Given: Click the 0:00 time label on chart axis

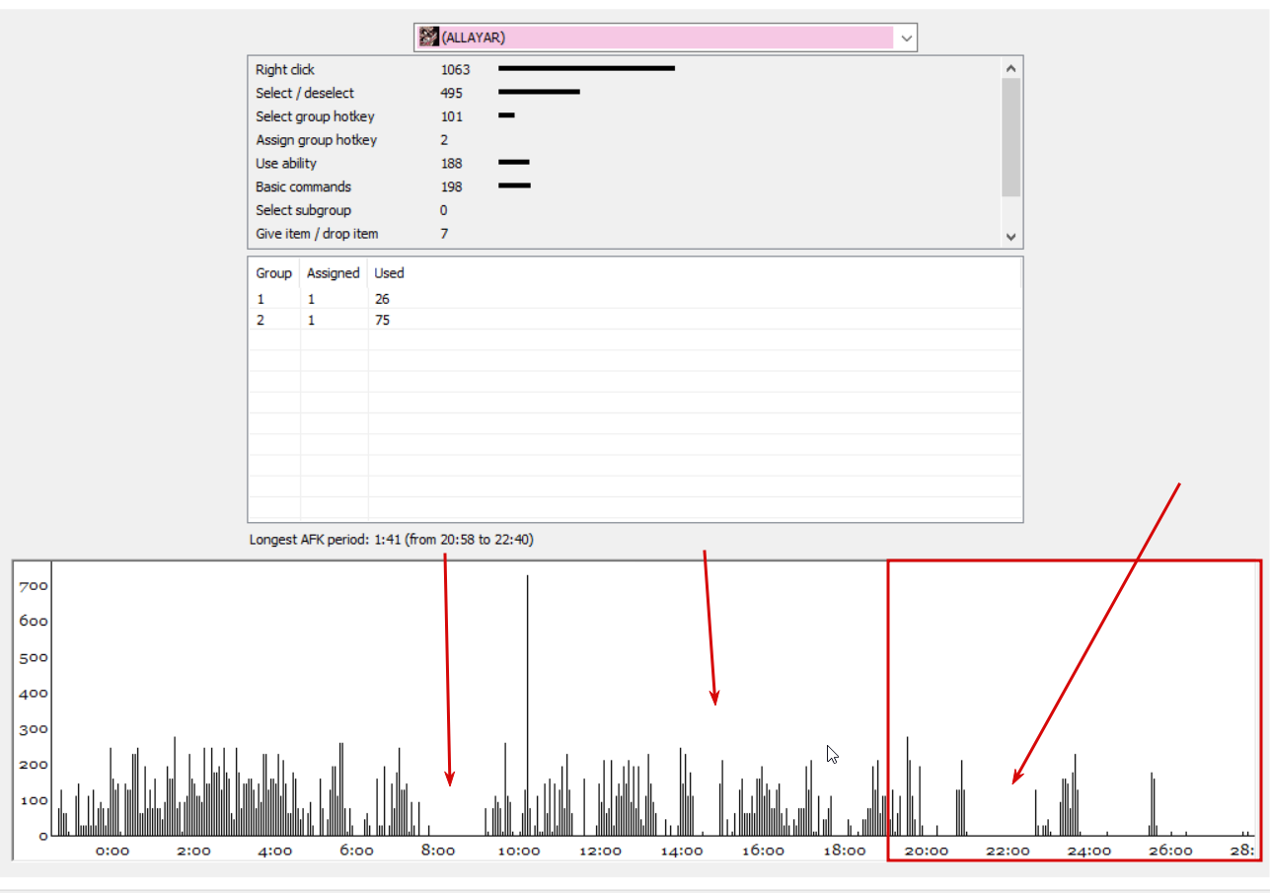Looking at the screenshot, I should (112, 851).
